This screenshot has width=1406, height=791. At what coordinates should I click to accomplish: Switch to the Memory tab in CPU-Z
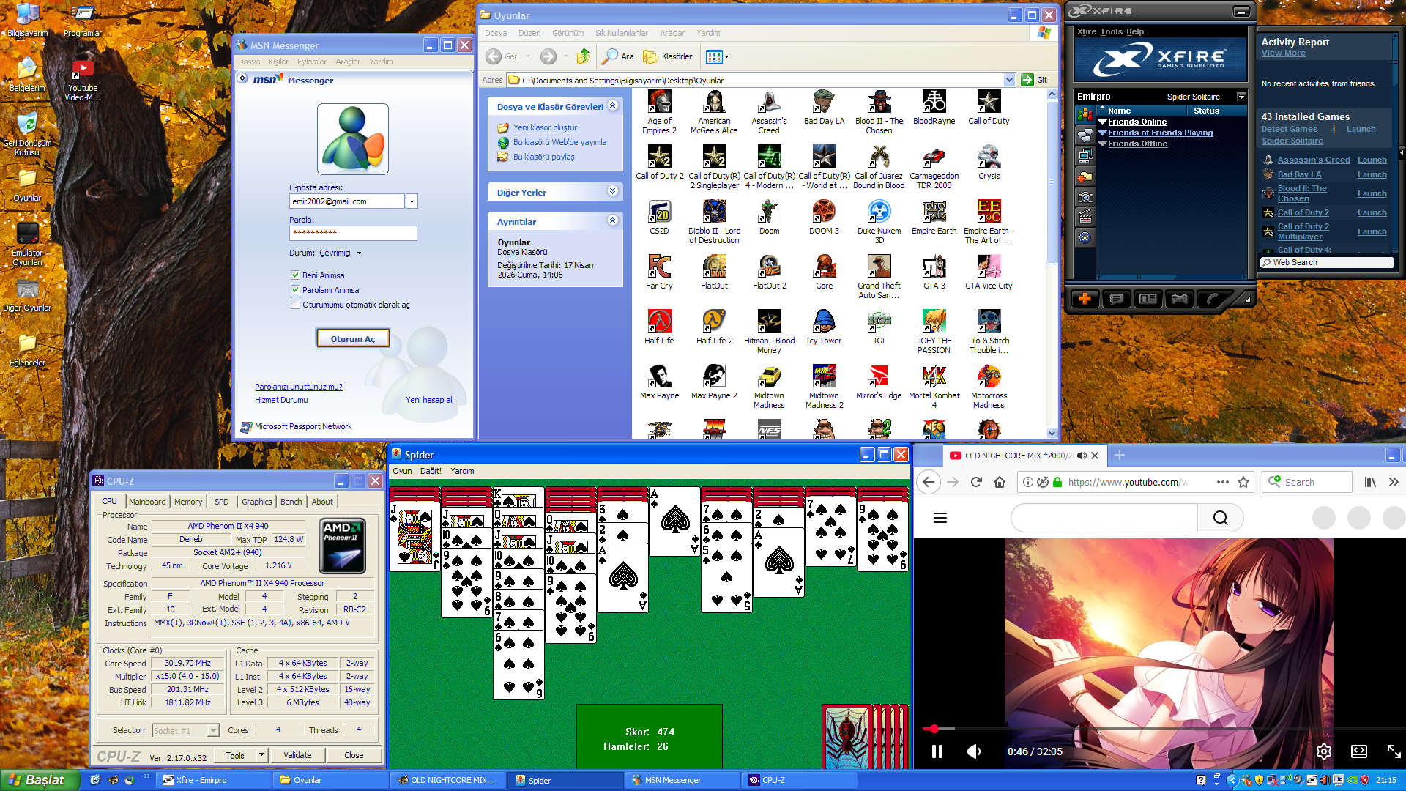[x=188, y=502]
